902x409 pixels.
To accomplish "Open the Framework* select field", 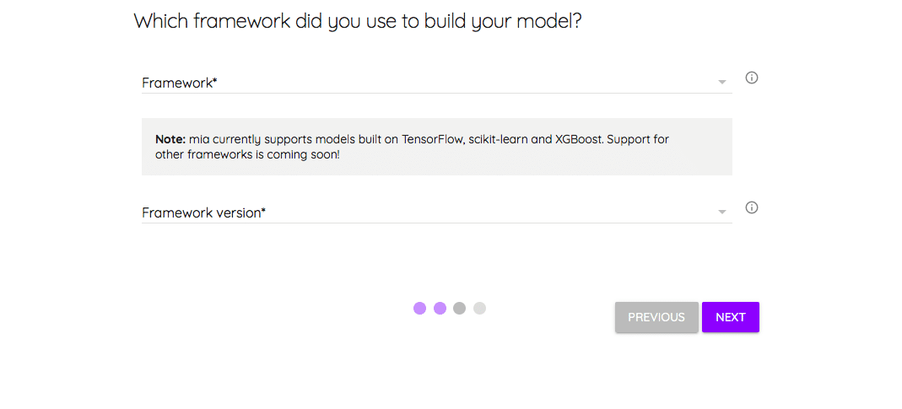I will point(436,83).
